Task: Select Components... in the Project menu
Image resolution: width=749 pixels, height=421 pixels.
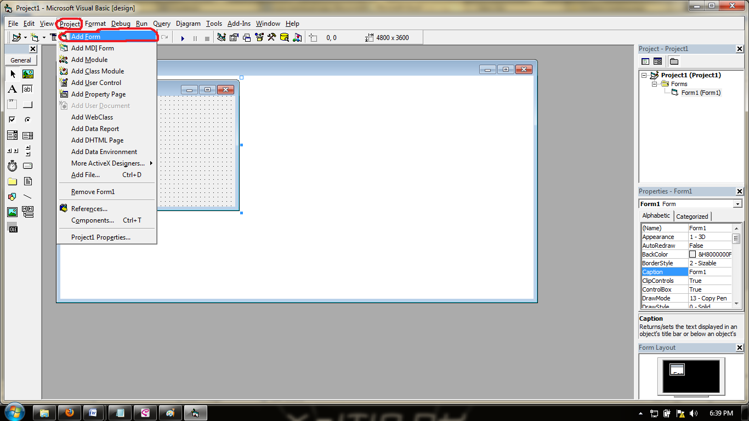Action: (x=107, y=220)
